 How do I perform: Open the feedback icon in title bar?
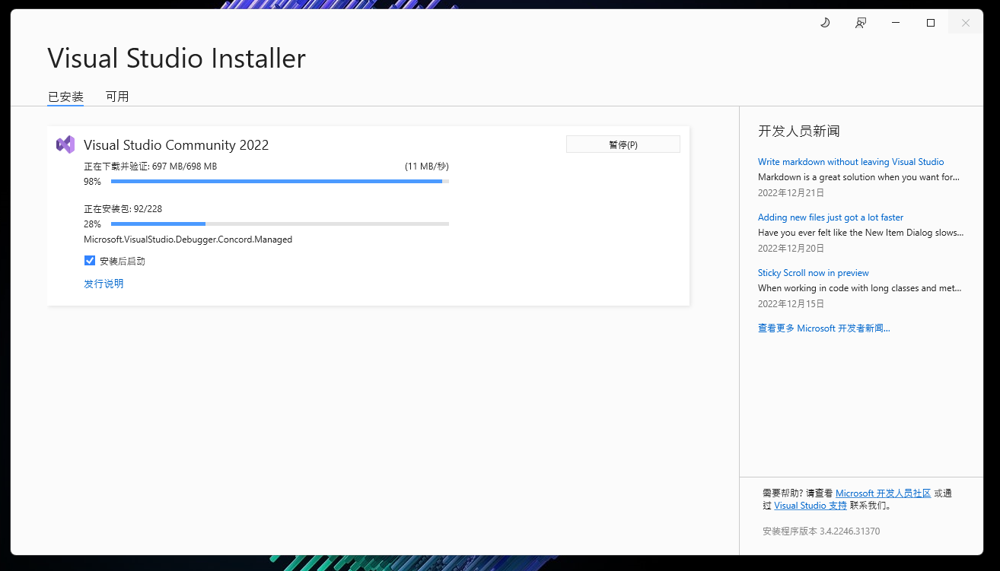point(860,23)
